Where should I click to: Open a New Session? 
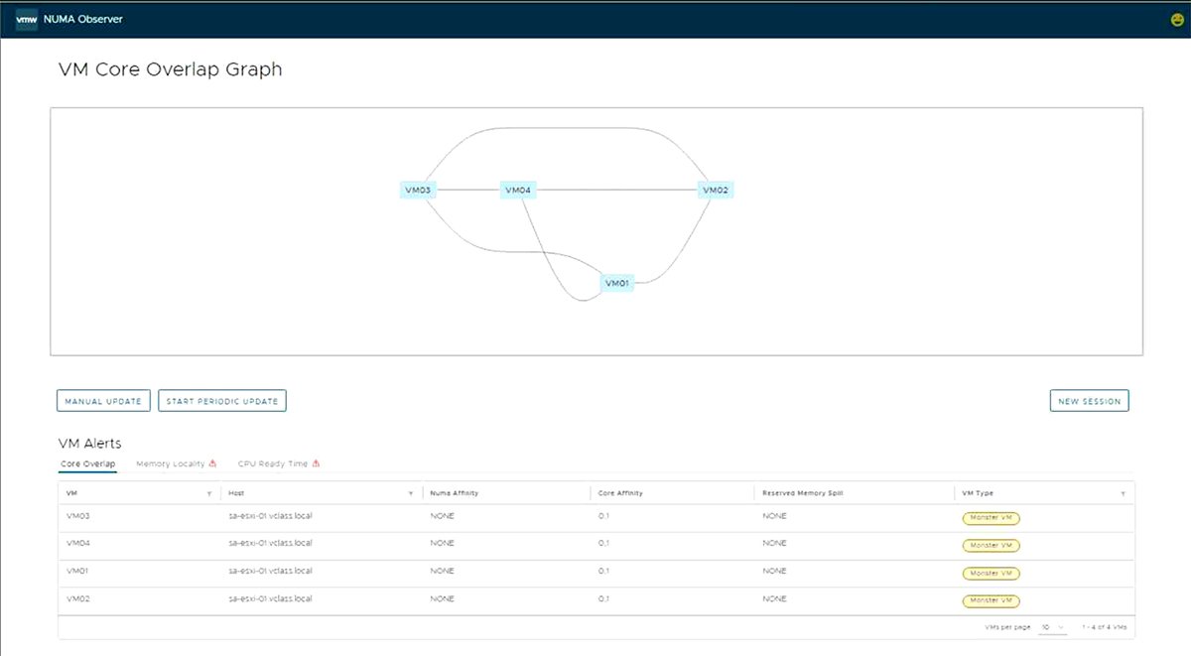[1089, 400]
